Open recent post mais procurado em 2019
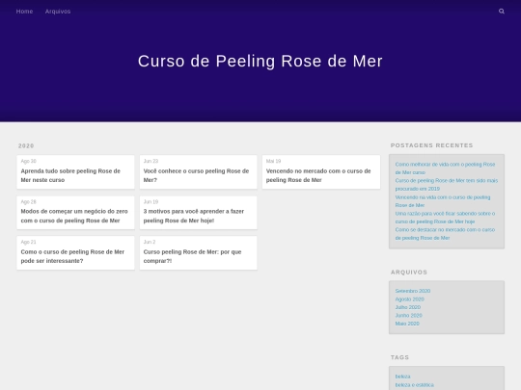Screen dimensions: 521x390 (447, 185)
